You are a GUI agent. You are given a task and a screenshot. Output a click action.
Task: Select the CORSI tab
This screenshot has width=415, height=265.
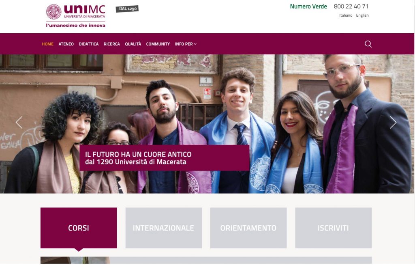tap(79, 228)
